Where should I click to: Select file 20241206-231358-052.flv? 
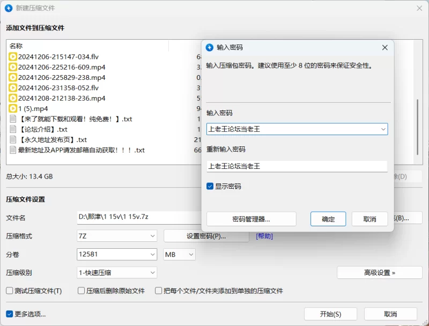(x=58, y=88)
